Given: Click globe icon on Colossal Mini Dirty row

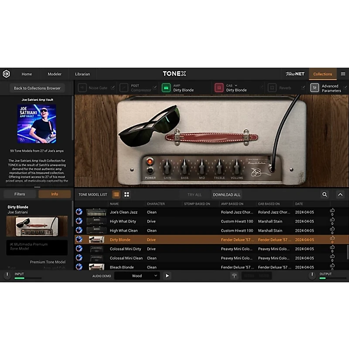Looking at the screenshot, I should pyautogui.click(x=79, y=248).
